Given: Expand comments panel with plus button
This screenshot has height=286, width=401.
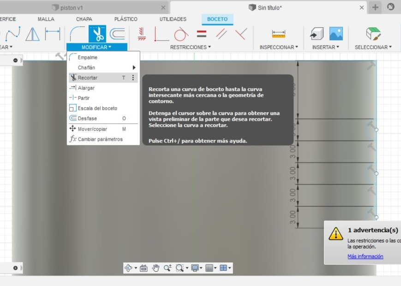Looking at the screenshot, I should 15,268.
